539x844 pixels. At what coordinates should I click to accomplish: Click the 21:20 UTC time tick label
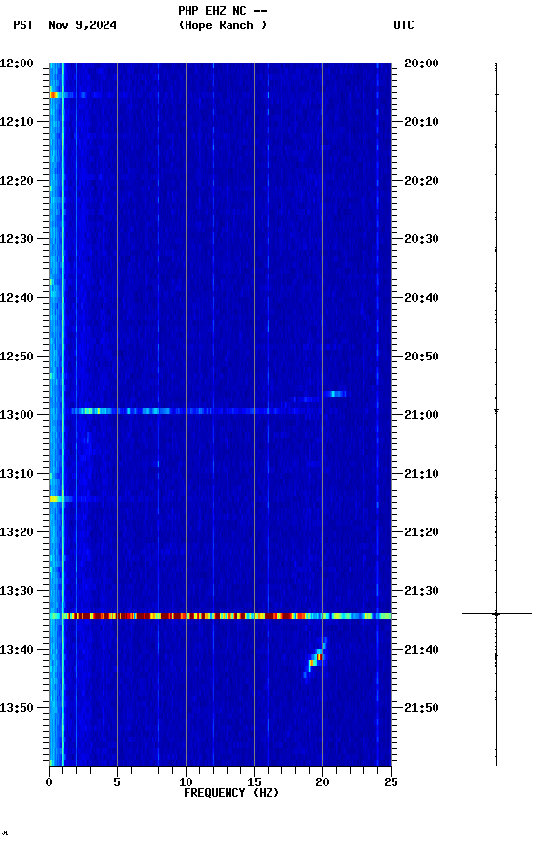pos(422,532)
